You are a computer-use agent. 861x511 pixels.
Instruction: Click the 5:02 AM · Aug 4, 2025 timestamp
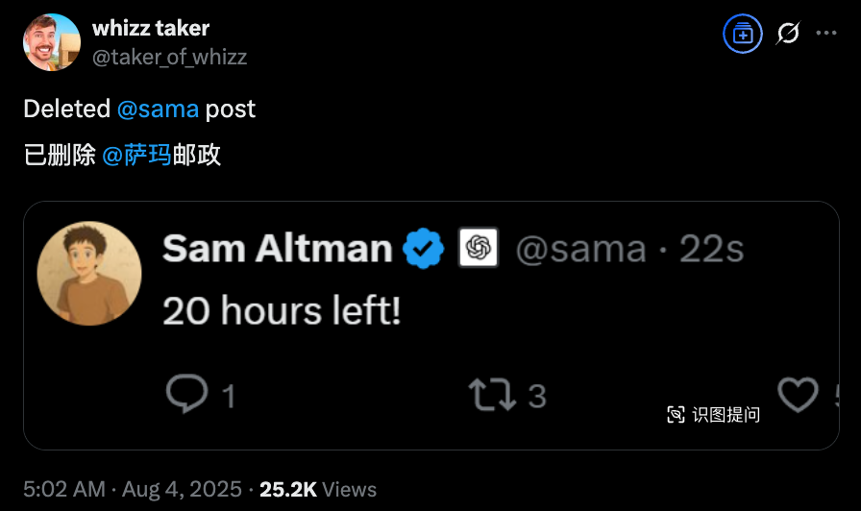[133, 489]
